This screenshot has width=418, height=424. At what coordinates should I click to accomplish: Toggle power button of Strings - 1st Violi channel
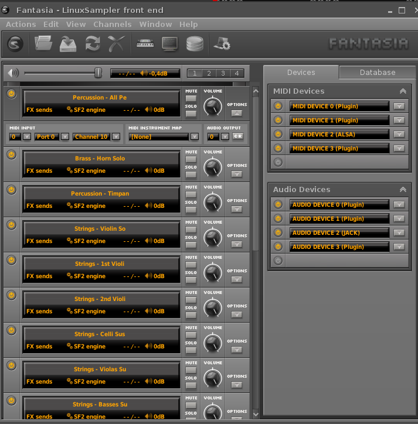tap(11, 260)
